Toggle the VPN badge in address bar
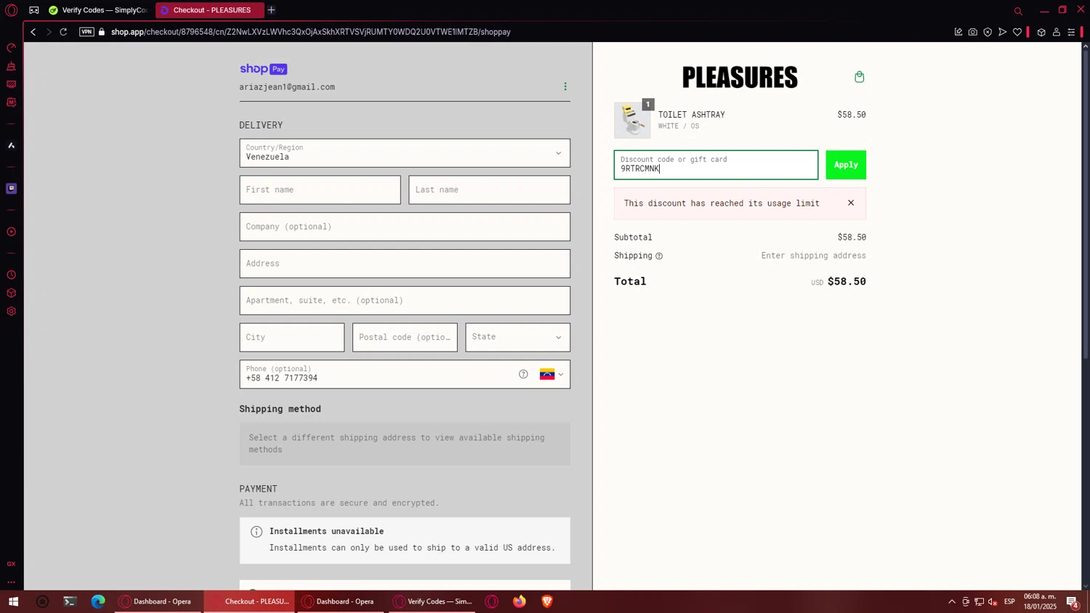 coord(86,32)
